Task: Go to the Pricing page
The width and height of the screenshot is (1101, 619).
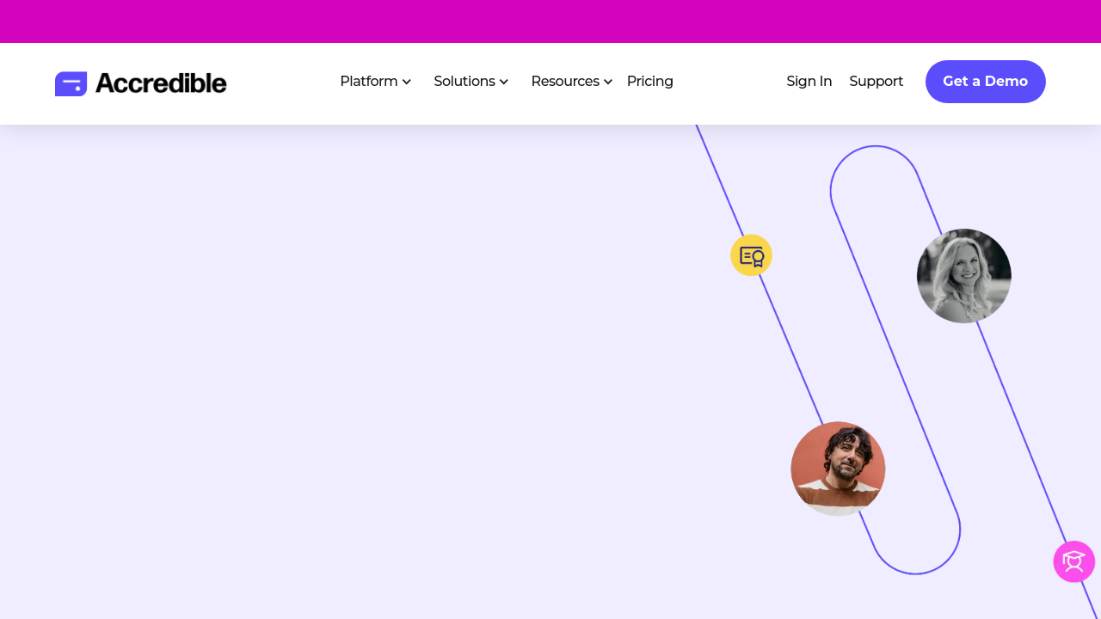Action: click(x=649, y=82)
